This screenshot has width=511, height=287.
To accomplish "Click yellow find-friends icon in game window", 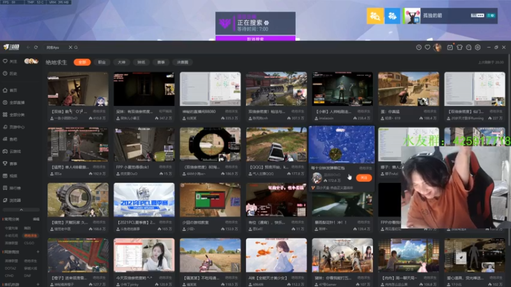I will point(375,15).
